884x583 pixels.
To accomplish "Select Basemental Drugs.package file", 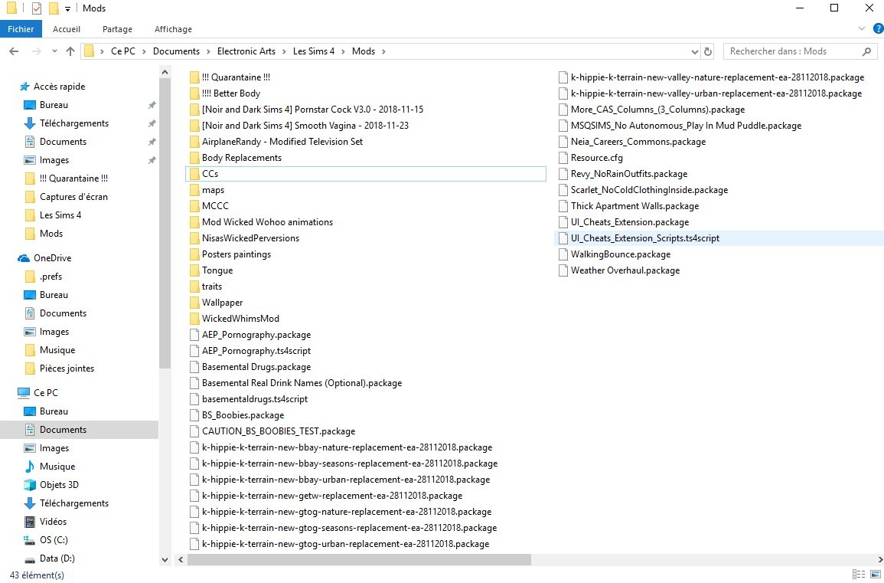I will 256,367.
